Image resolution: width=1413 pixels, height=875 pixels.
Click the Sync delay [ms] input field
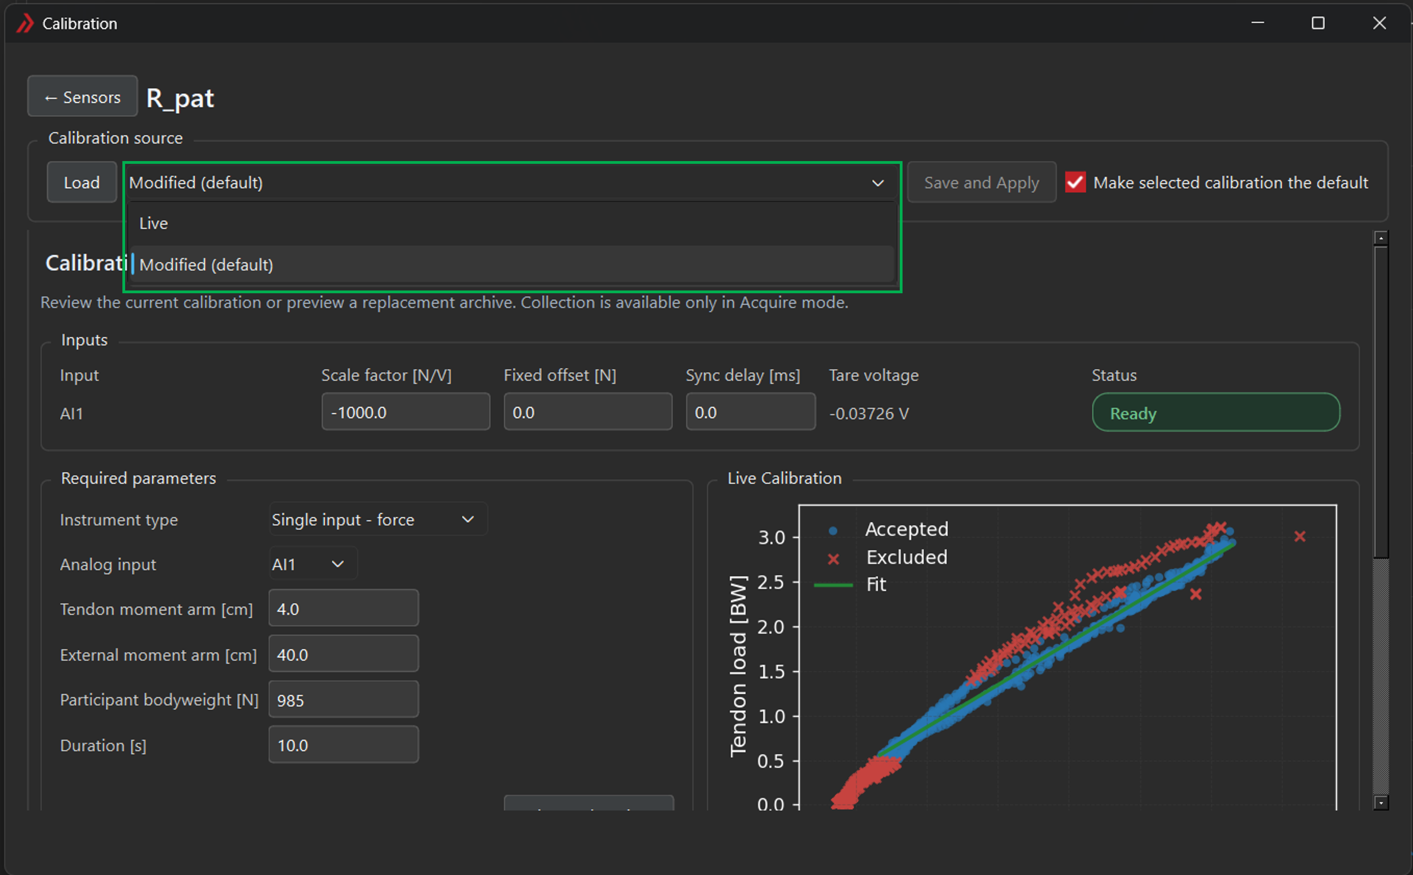(x=750, y=412)
